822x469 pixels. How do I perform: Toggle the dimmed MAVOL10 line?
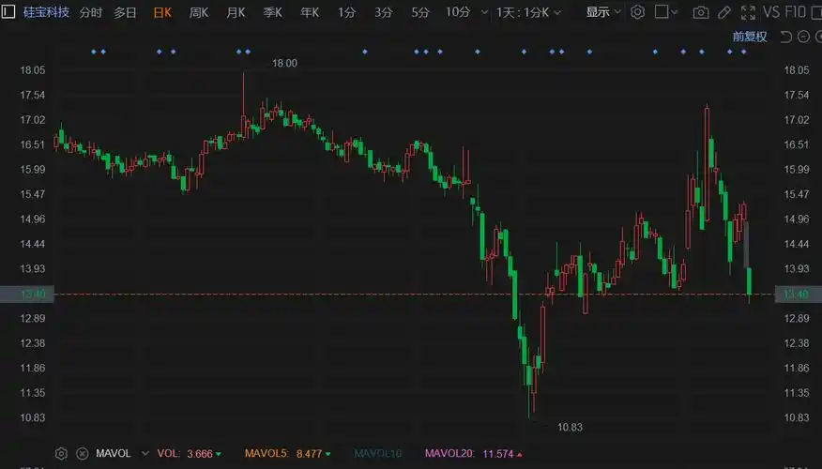[x=378, y=454]
